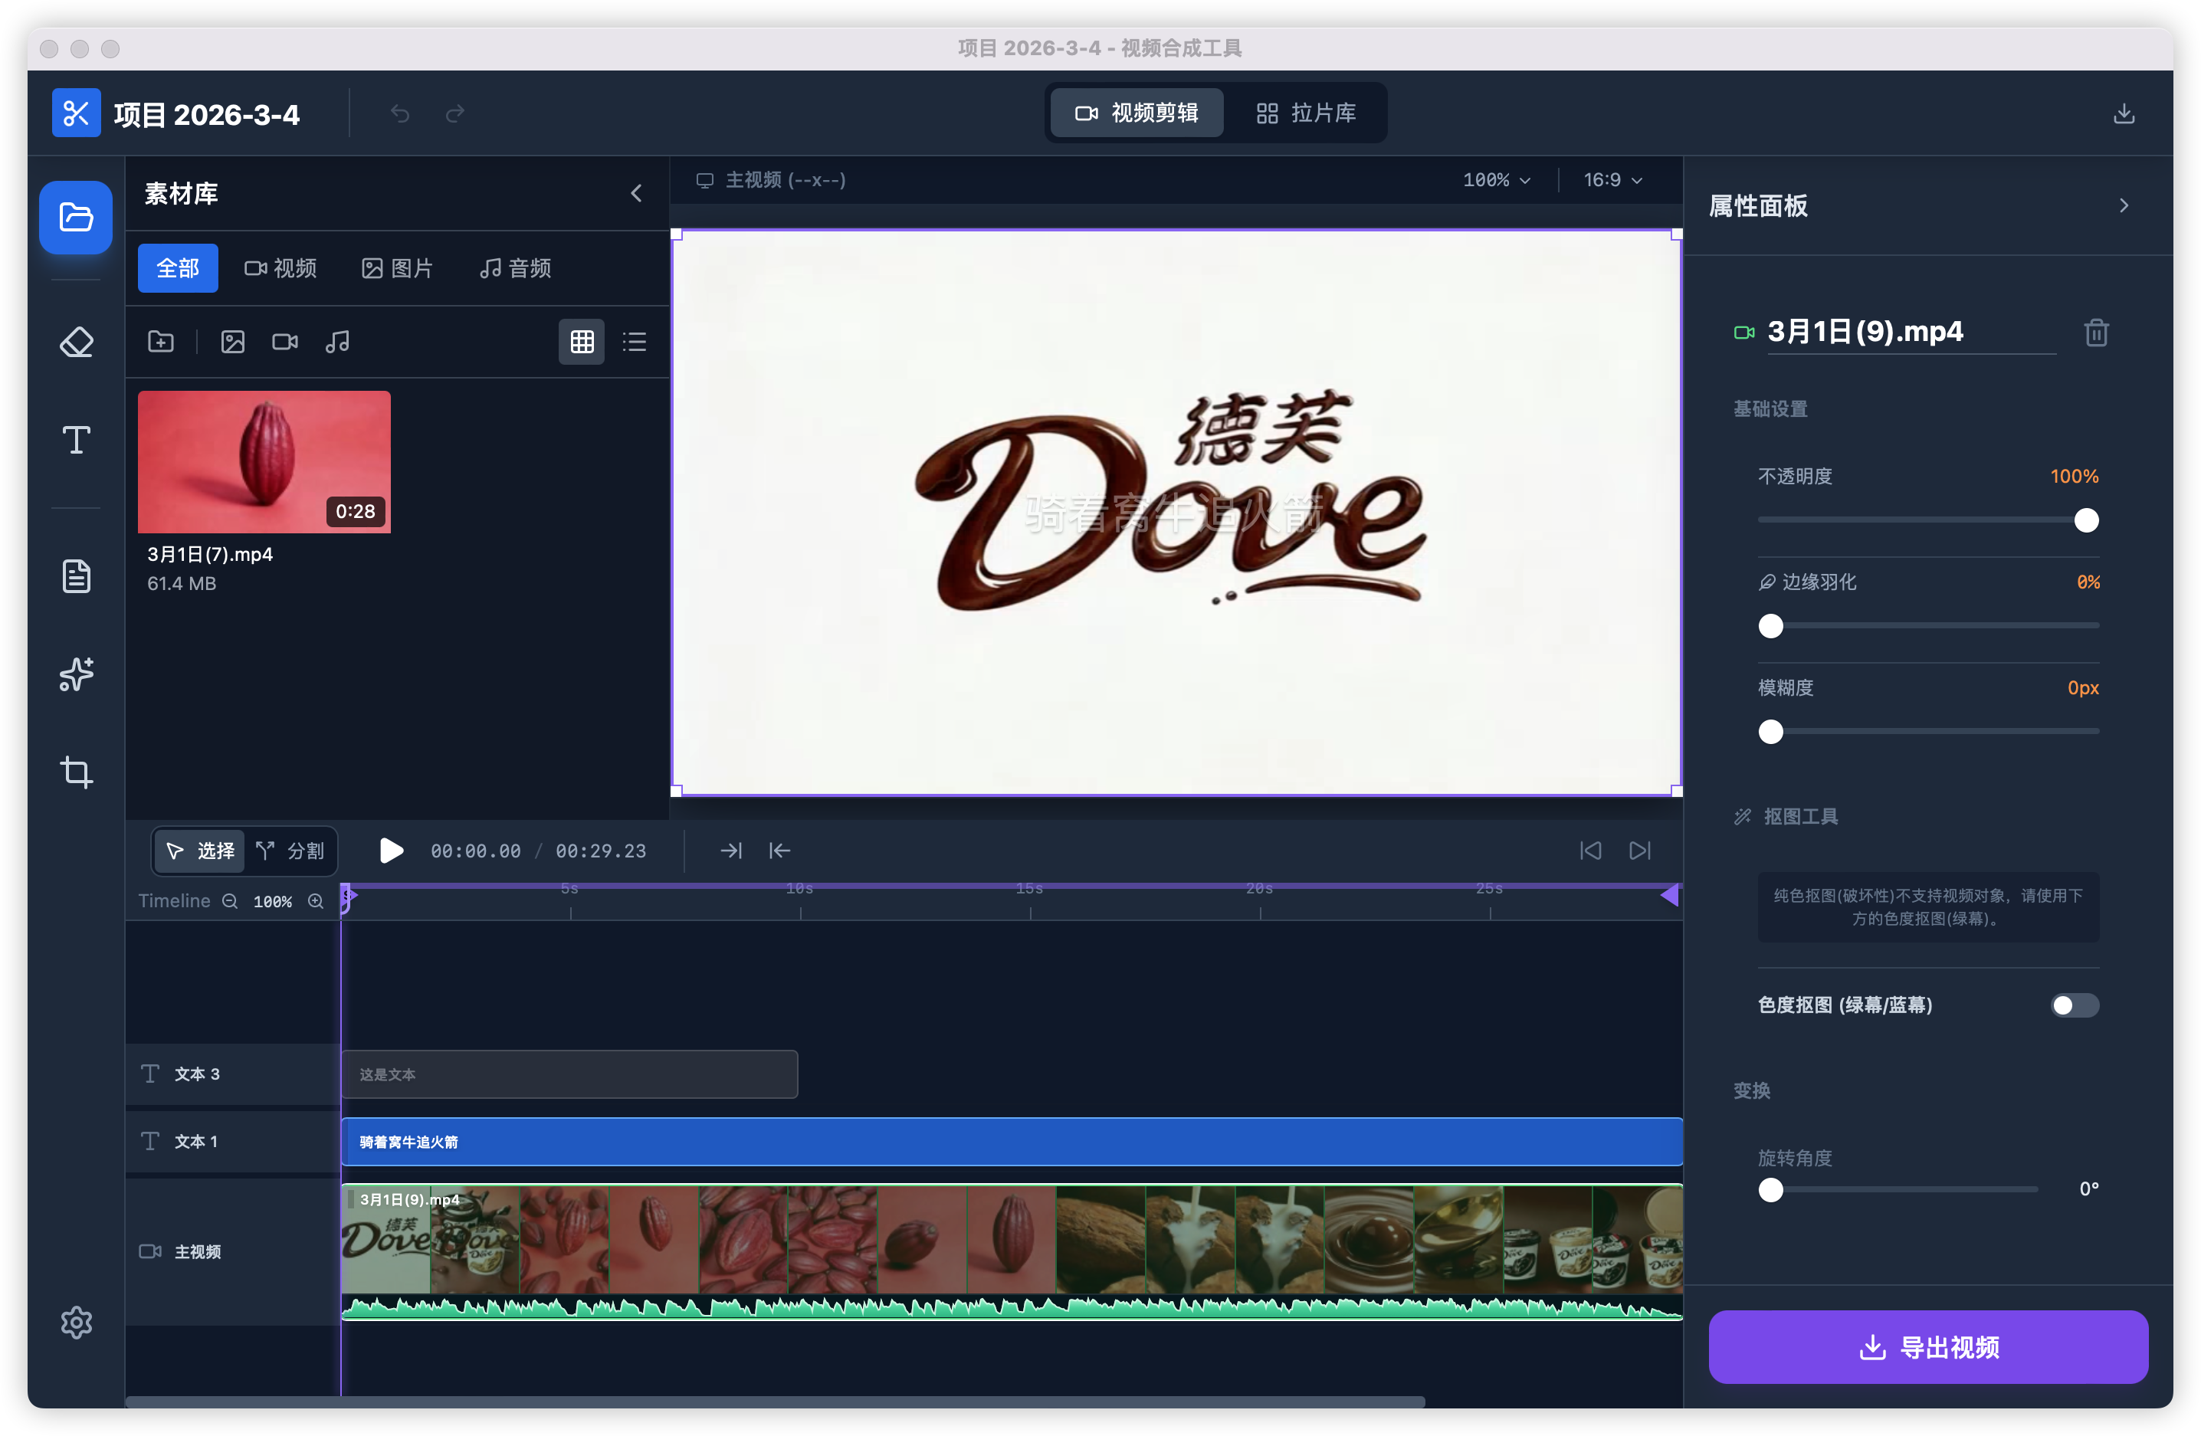Select the 音频 media filter tab

[x=515, y=268]
